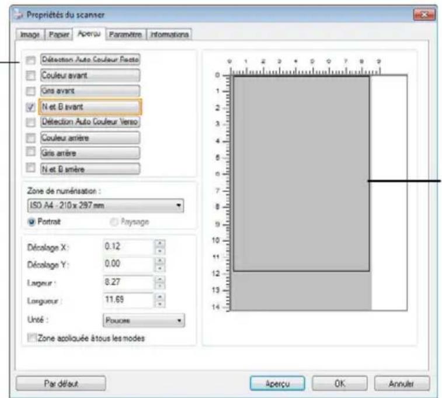Select the Gris arrière button
Viewport: 442px width, 398px height.
coord(90,153)
